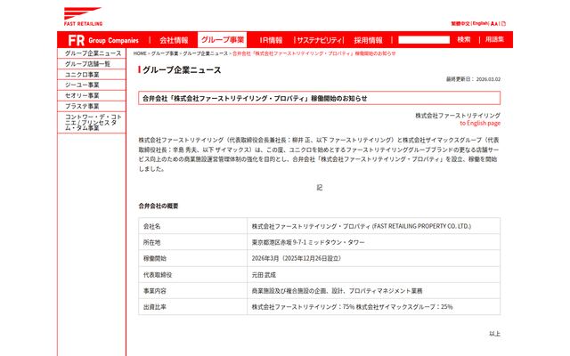
Task: Open the 採用情報 menu
Action: (368, 40)
